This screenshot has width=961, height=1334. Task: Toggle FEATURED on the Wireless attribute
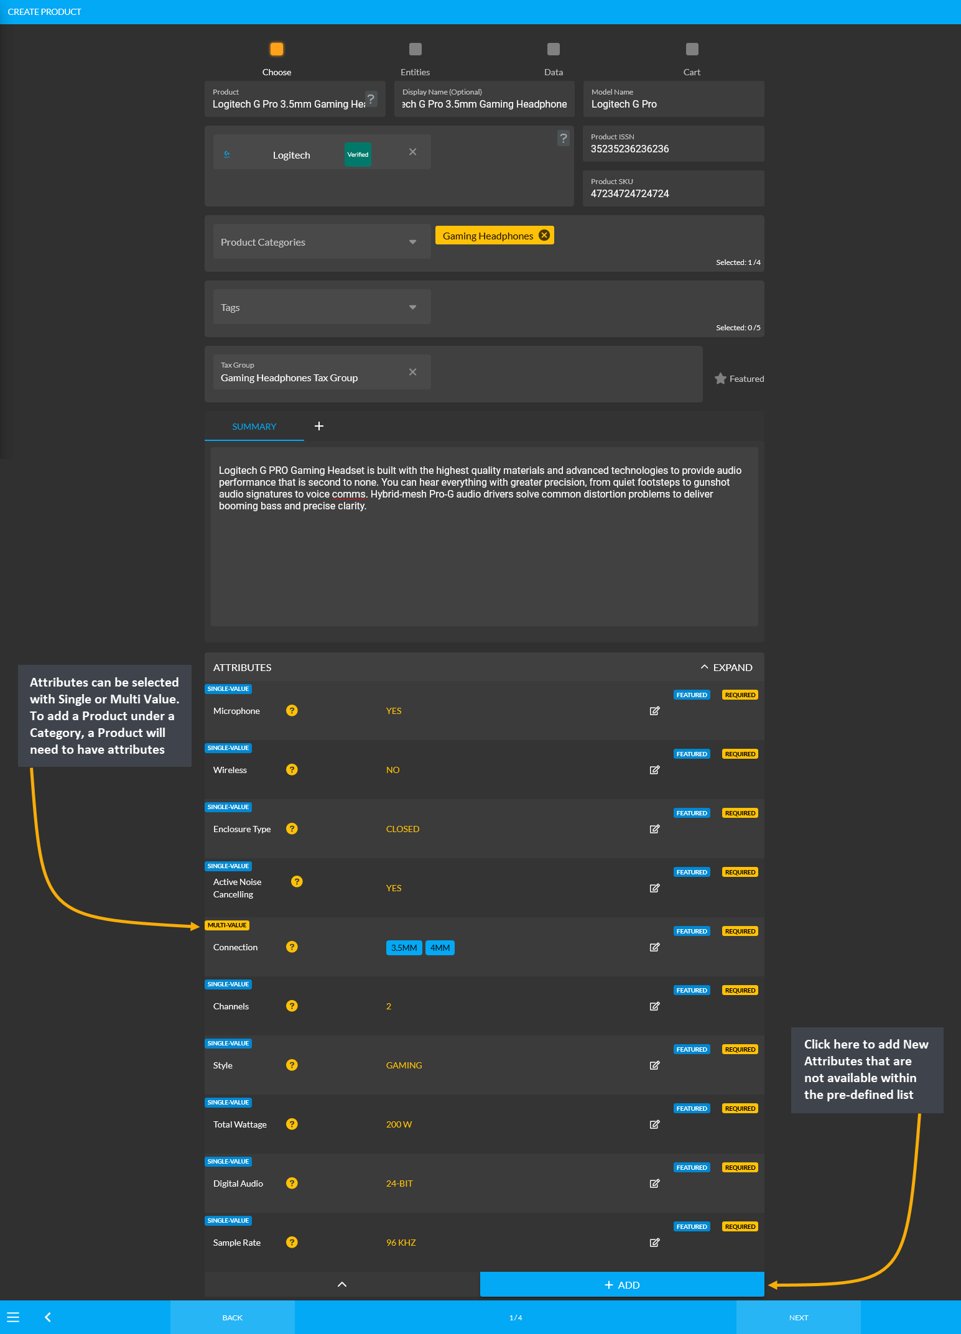point(692,754)
